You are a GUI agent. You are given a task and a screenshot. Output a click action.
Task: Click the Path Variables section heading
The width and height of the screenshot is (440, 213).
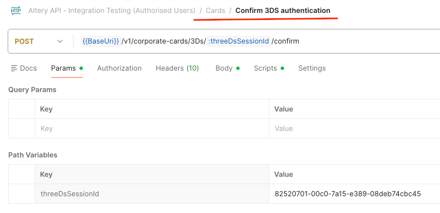coord(33,155)
